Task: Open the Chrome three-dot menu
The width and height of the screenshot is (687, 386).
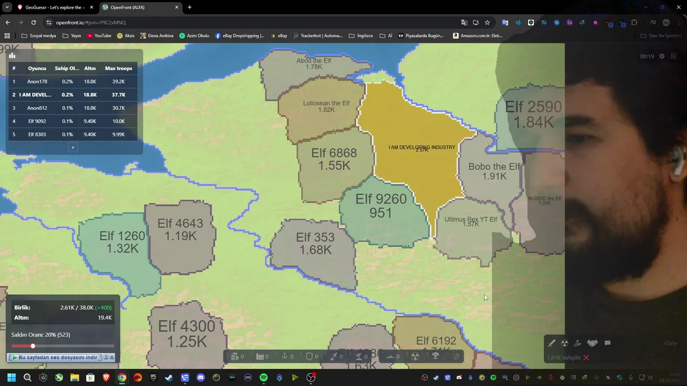Action: pyautogui.click(x=679, y=23)
